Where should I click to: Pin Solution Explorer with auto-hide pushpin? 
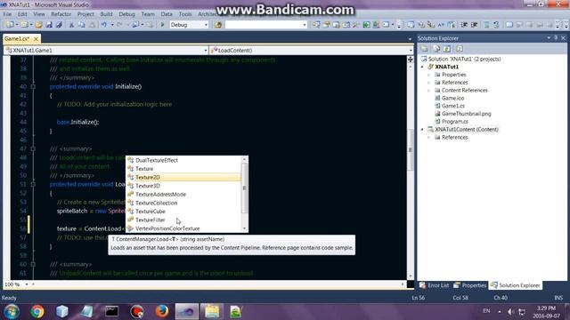pos(556,38)
